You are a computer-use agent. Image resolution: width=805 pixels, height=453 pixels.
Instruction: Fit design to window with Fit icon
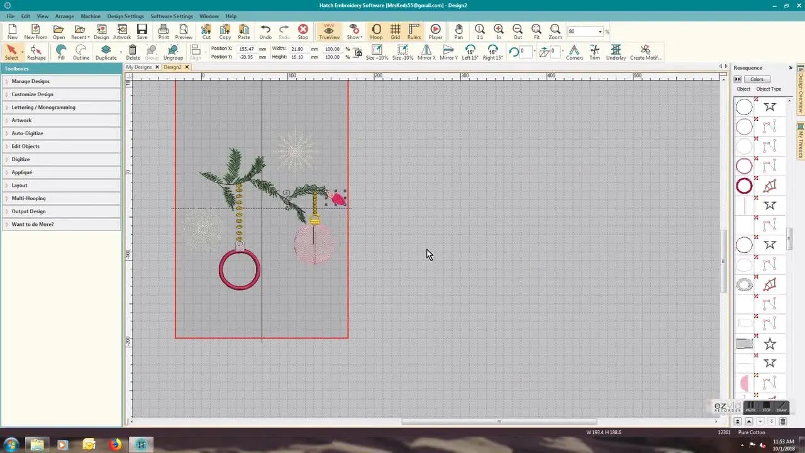[536, 32]
